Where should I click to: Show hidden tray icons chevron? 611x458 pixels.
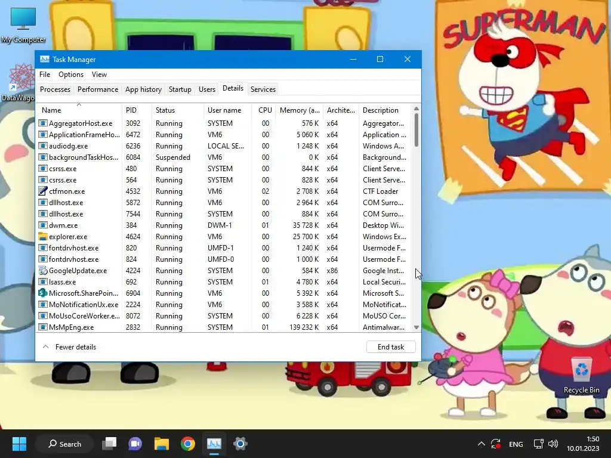pos(482,444)
